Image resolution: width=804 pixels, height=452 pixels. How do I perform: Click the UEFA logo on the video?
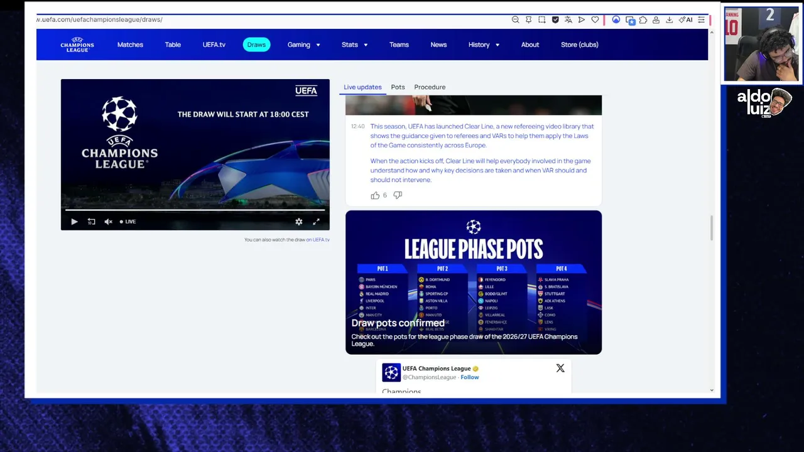306,91
